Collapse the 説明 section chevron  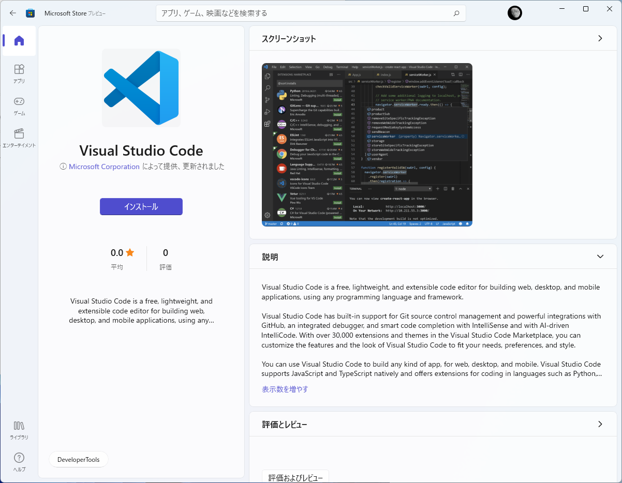(x=600, y=256)
